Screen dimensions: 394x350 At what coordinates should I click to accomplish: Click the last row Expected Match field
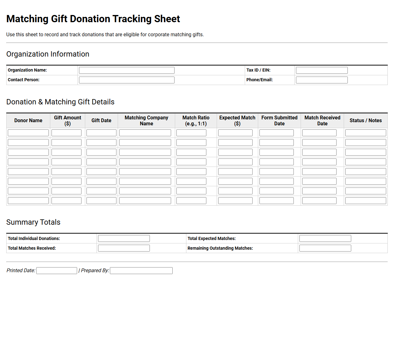pyautogui.click(x=235, y=201)
